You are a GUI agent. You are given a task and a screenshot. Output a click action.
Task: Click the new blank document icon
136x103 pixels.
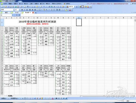click(x=2, y=7)
